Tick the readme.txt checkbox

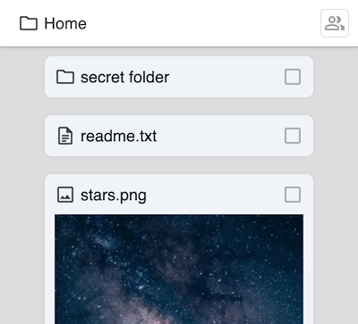point(293,136)
